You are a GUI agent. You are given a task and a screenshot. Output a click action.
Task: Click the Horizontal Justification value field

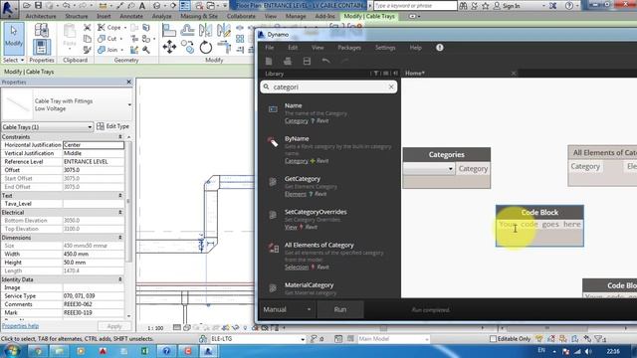click(94, 145)
